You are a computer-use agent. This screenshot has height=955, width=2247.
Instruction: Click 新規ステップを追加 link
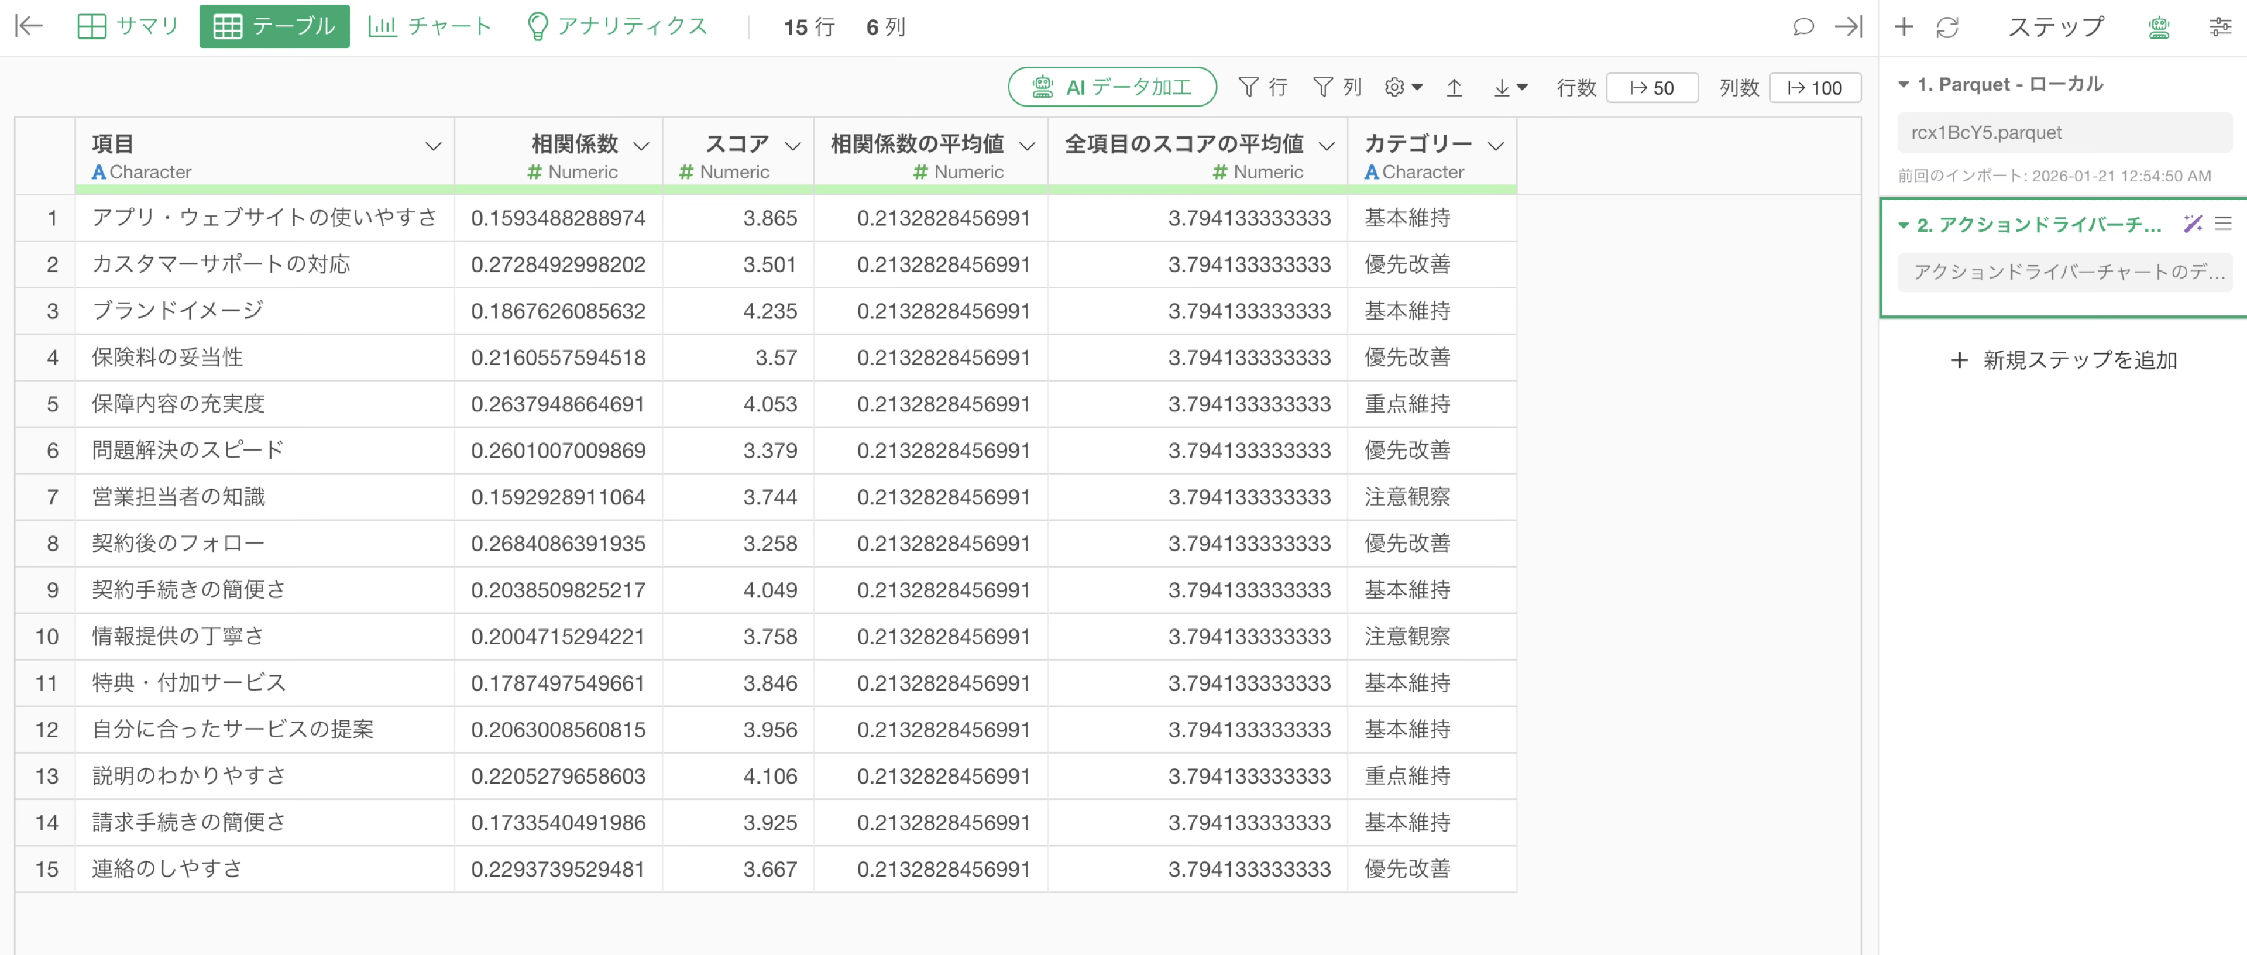2064,360
